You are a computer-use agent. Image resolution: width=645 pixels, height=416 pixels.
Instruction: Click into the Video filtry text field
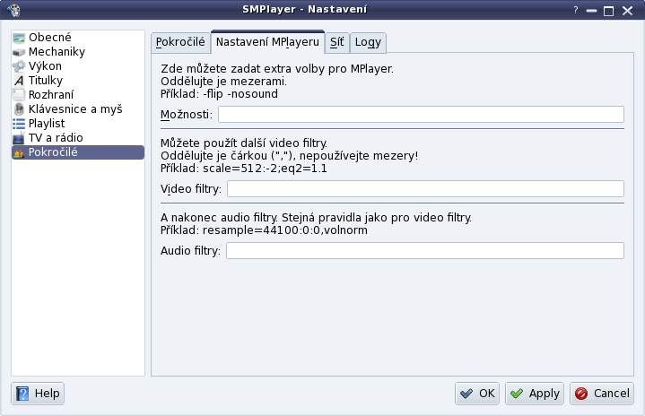(x=425, y=188)
